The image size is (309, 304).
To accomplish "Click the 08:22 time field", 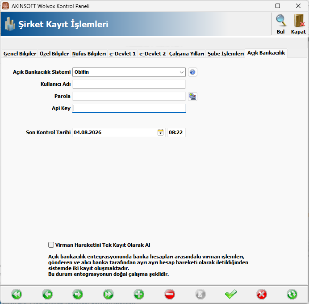I will 176,132.
